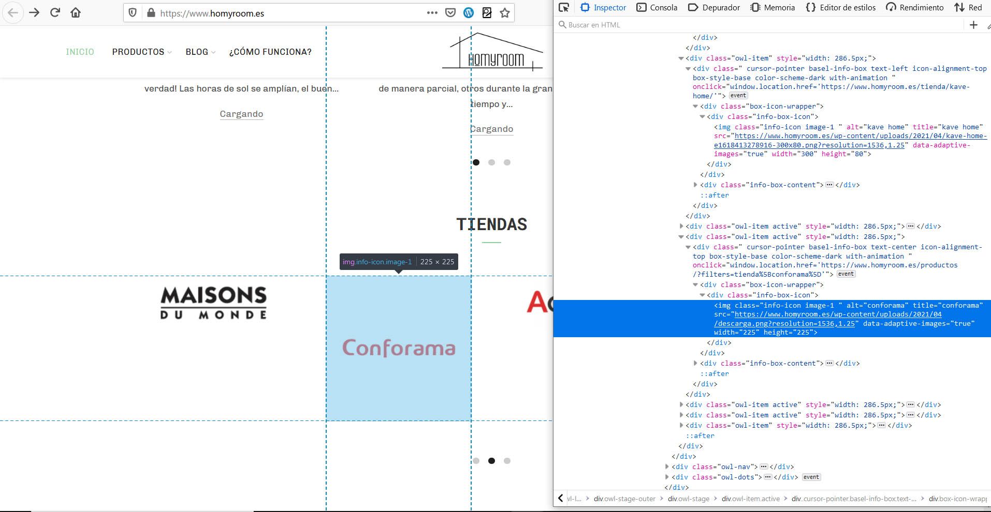The width and height of the screenshot is (991, 512).
Task: Select the third Tiendas carousel dot
Action: (507, 461)
